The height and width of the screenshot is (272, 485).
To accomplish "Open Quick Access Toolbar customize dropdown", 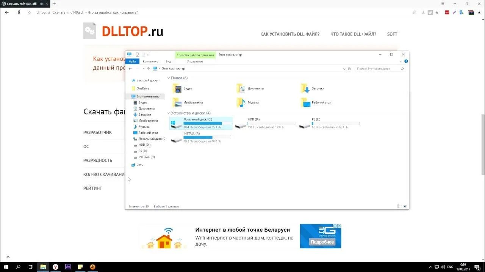I will [148, 55].
